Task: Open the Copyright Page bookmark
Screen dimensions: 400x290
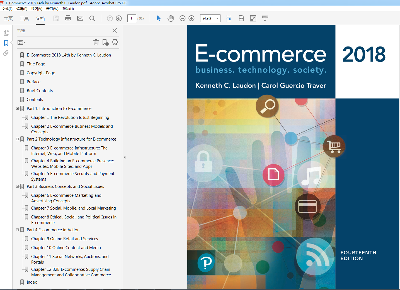Action: pos(41,73)
